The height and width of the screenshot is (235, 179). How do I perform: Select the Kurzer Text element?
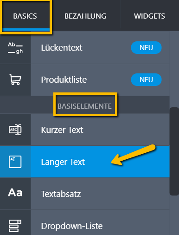tap(85, 130)
